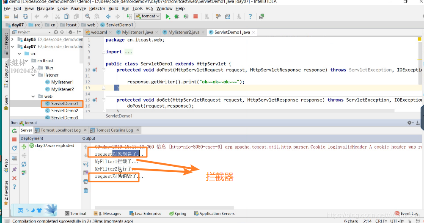The width and height of the screenshot is (424, 223).
Task: Run tomcat with the green play icon
Action: click(x=168, y=17)
